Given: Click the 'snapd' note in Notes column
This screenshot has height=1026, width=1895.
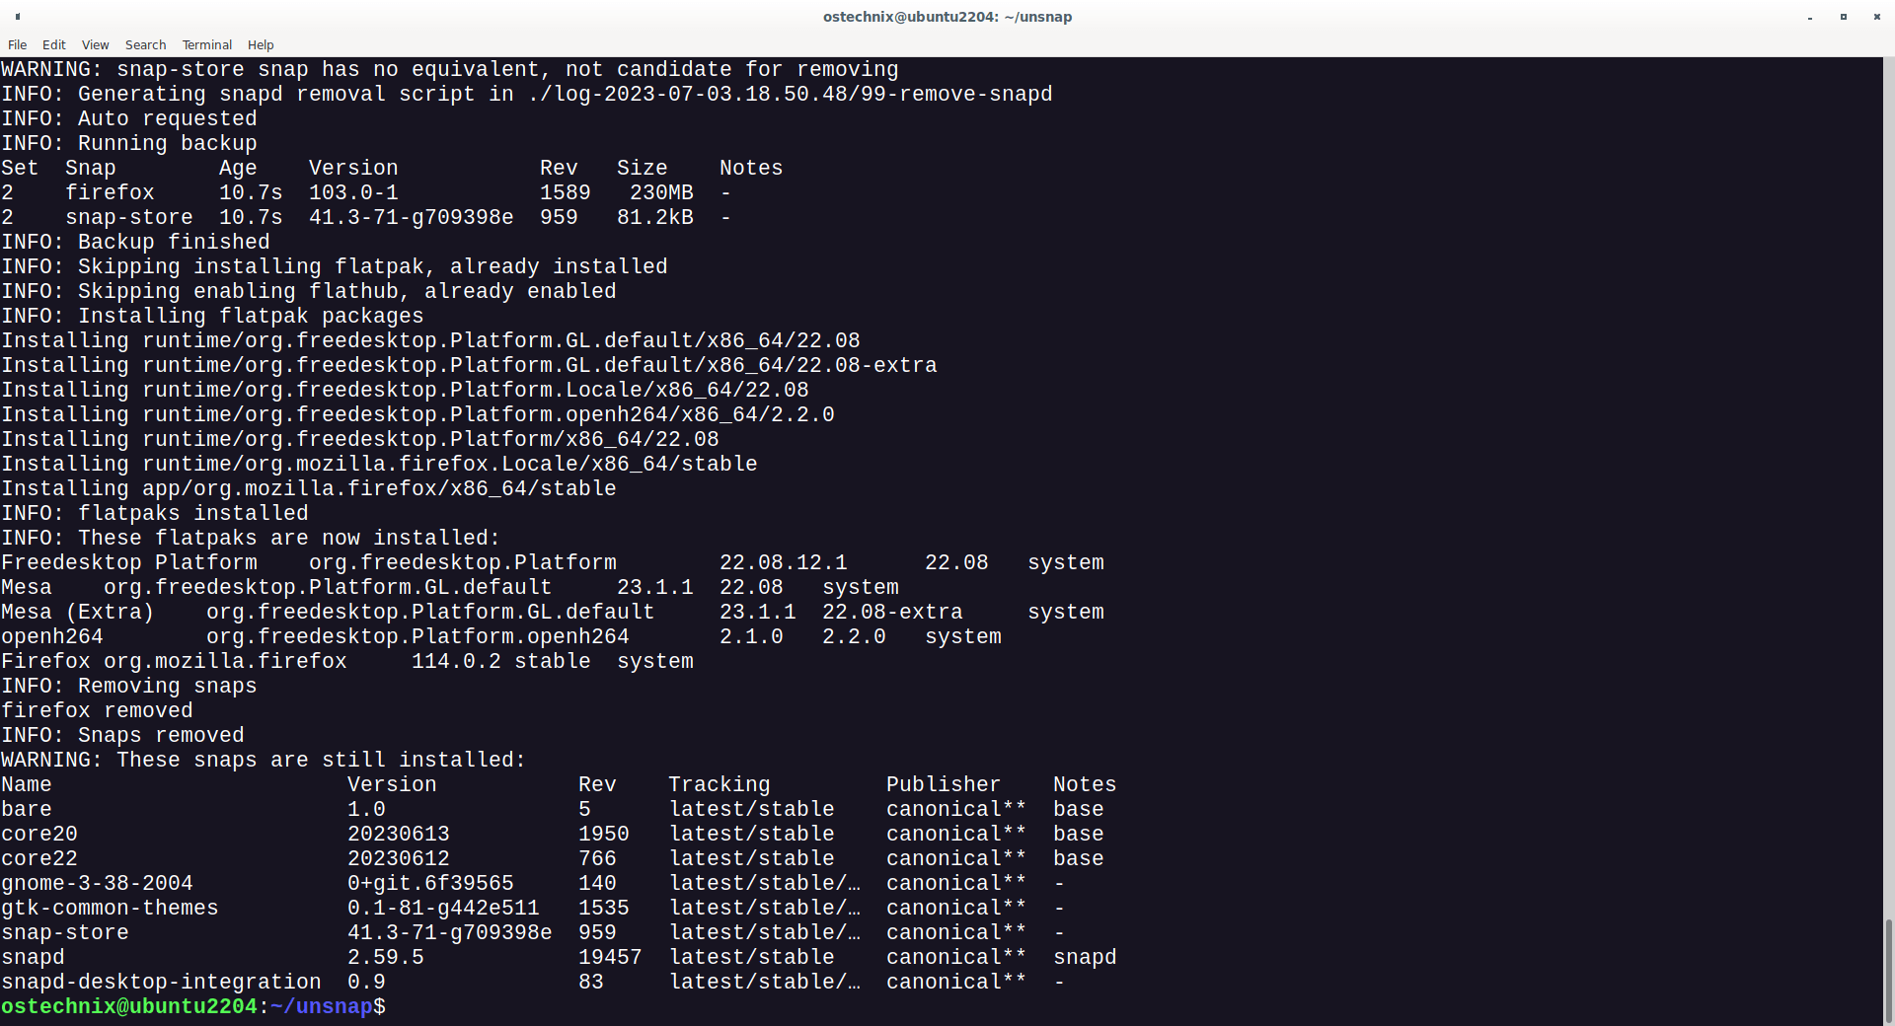Looking at the screenshot, I should 1085,957.
